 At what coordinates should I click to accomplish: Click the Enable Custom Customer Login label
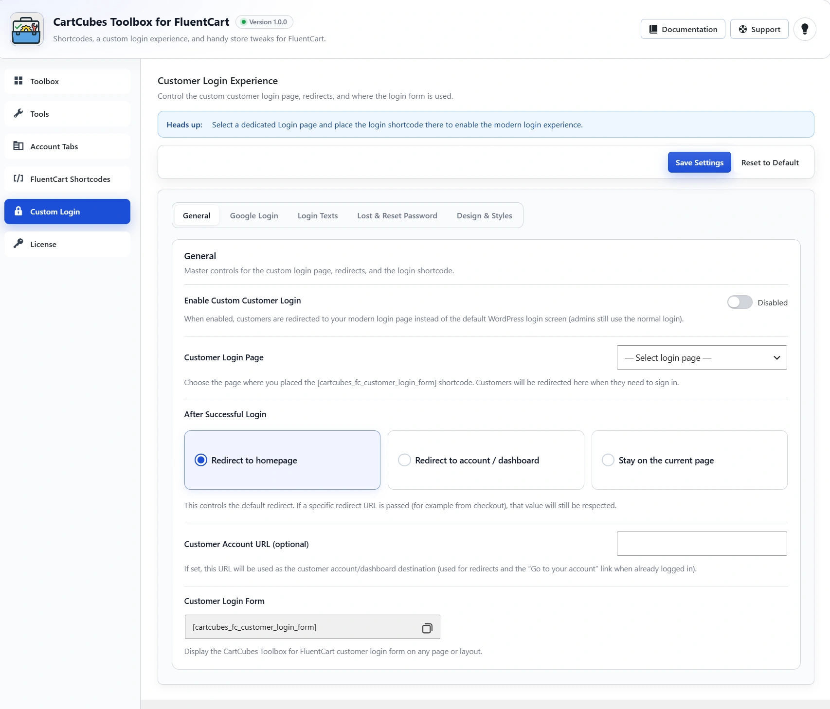click(242, 301)
